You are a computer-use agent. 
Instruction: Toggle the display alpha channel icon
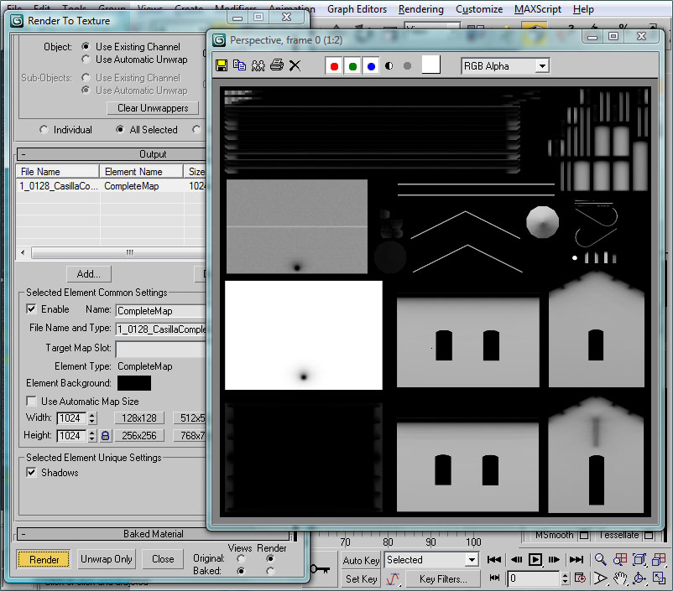[389, 65]
